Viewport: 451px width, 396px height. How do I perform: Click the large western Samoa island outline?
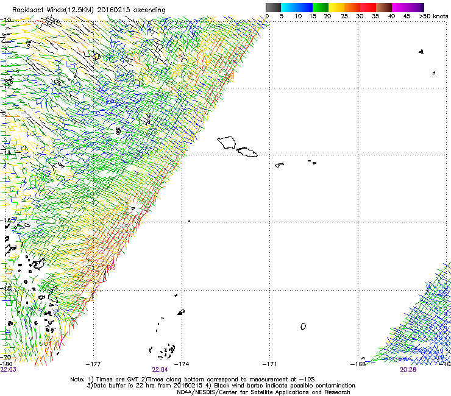tap(227, 143)
